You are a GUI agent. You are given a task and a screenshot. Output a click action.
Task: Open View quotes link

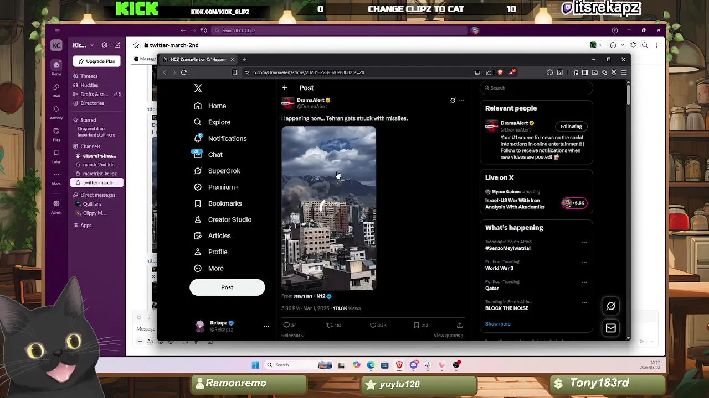pyautogui.click(x=449, y=336)
